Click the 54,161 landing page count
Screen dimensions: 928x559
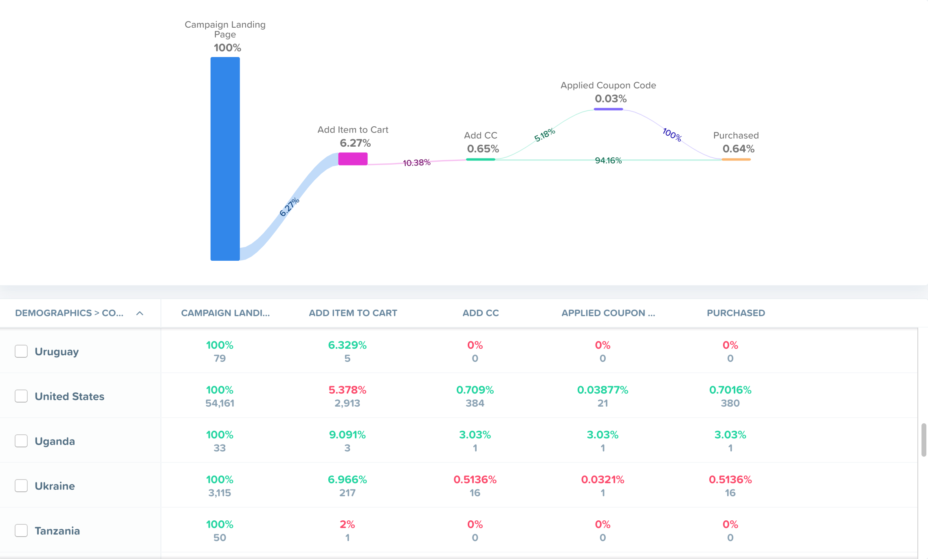click(220, 403)
